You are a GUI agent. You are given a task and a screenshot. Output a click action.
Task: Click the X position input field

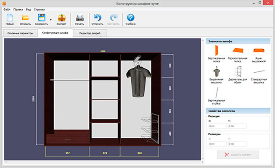(x=217, y=126)
